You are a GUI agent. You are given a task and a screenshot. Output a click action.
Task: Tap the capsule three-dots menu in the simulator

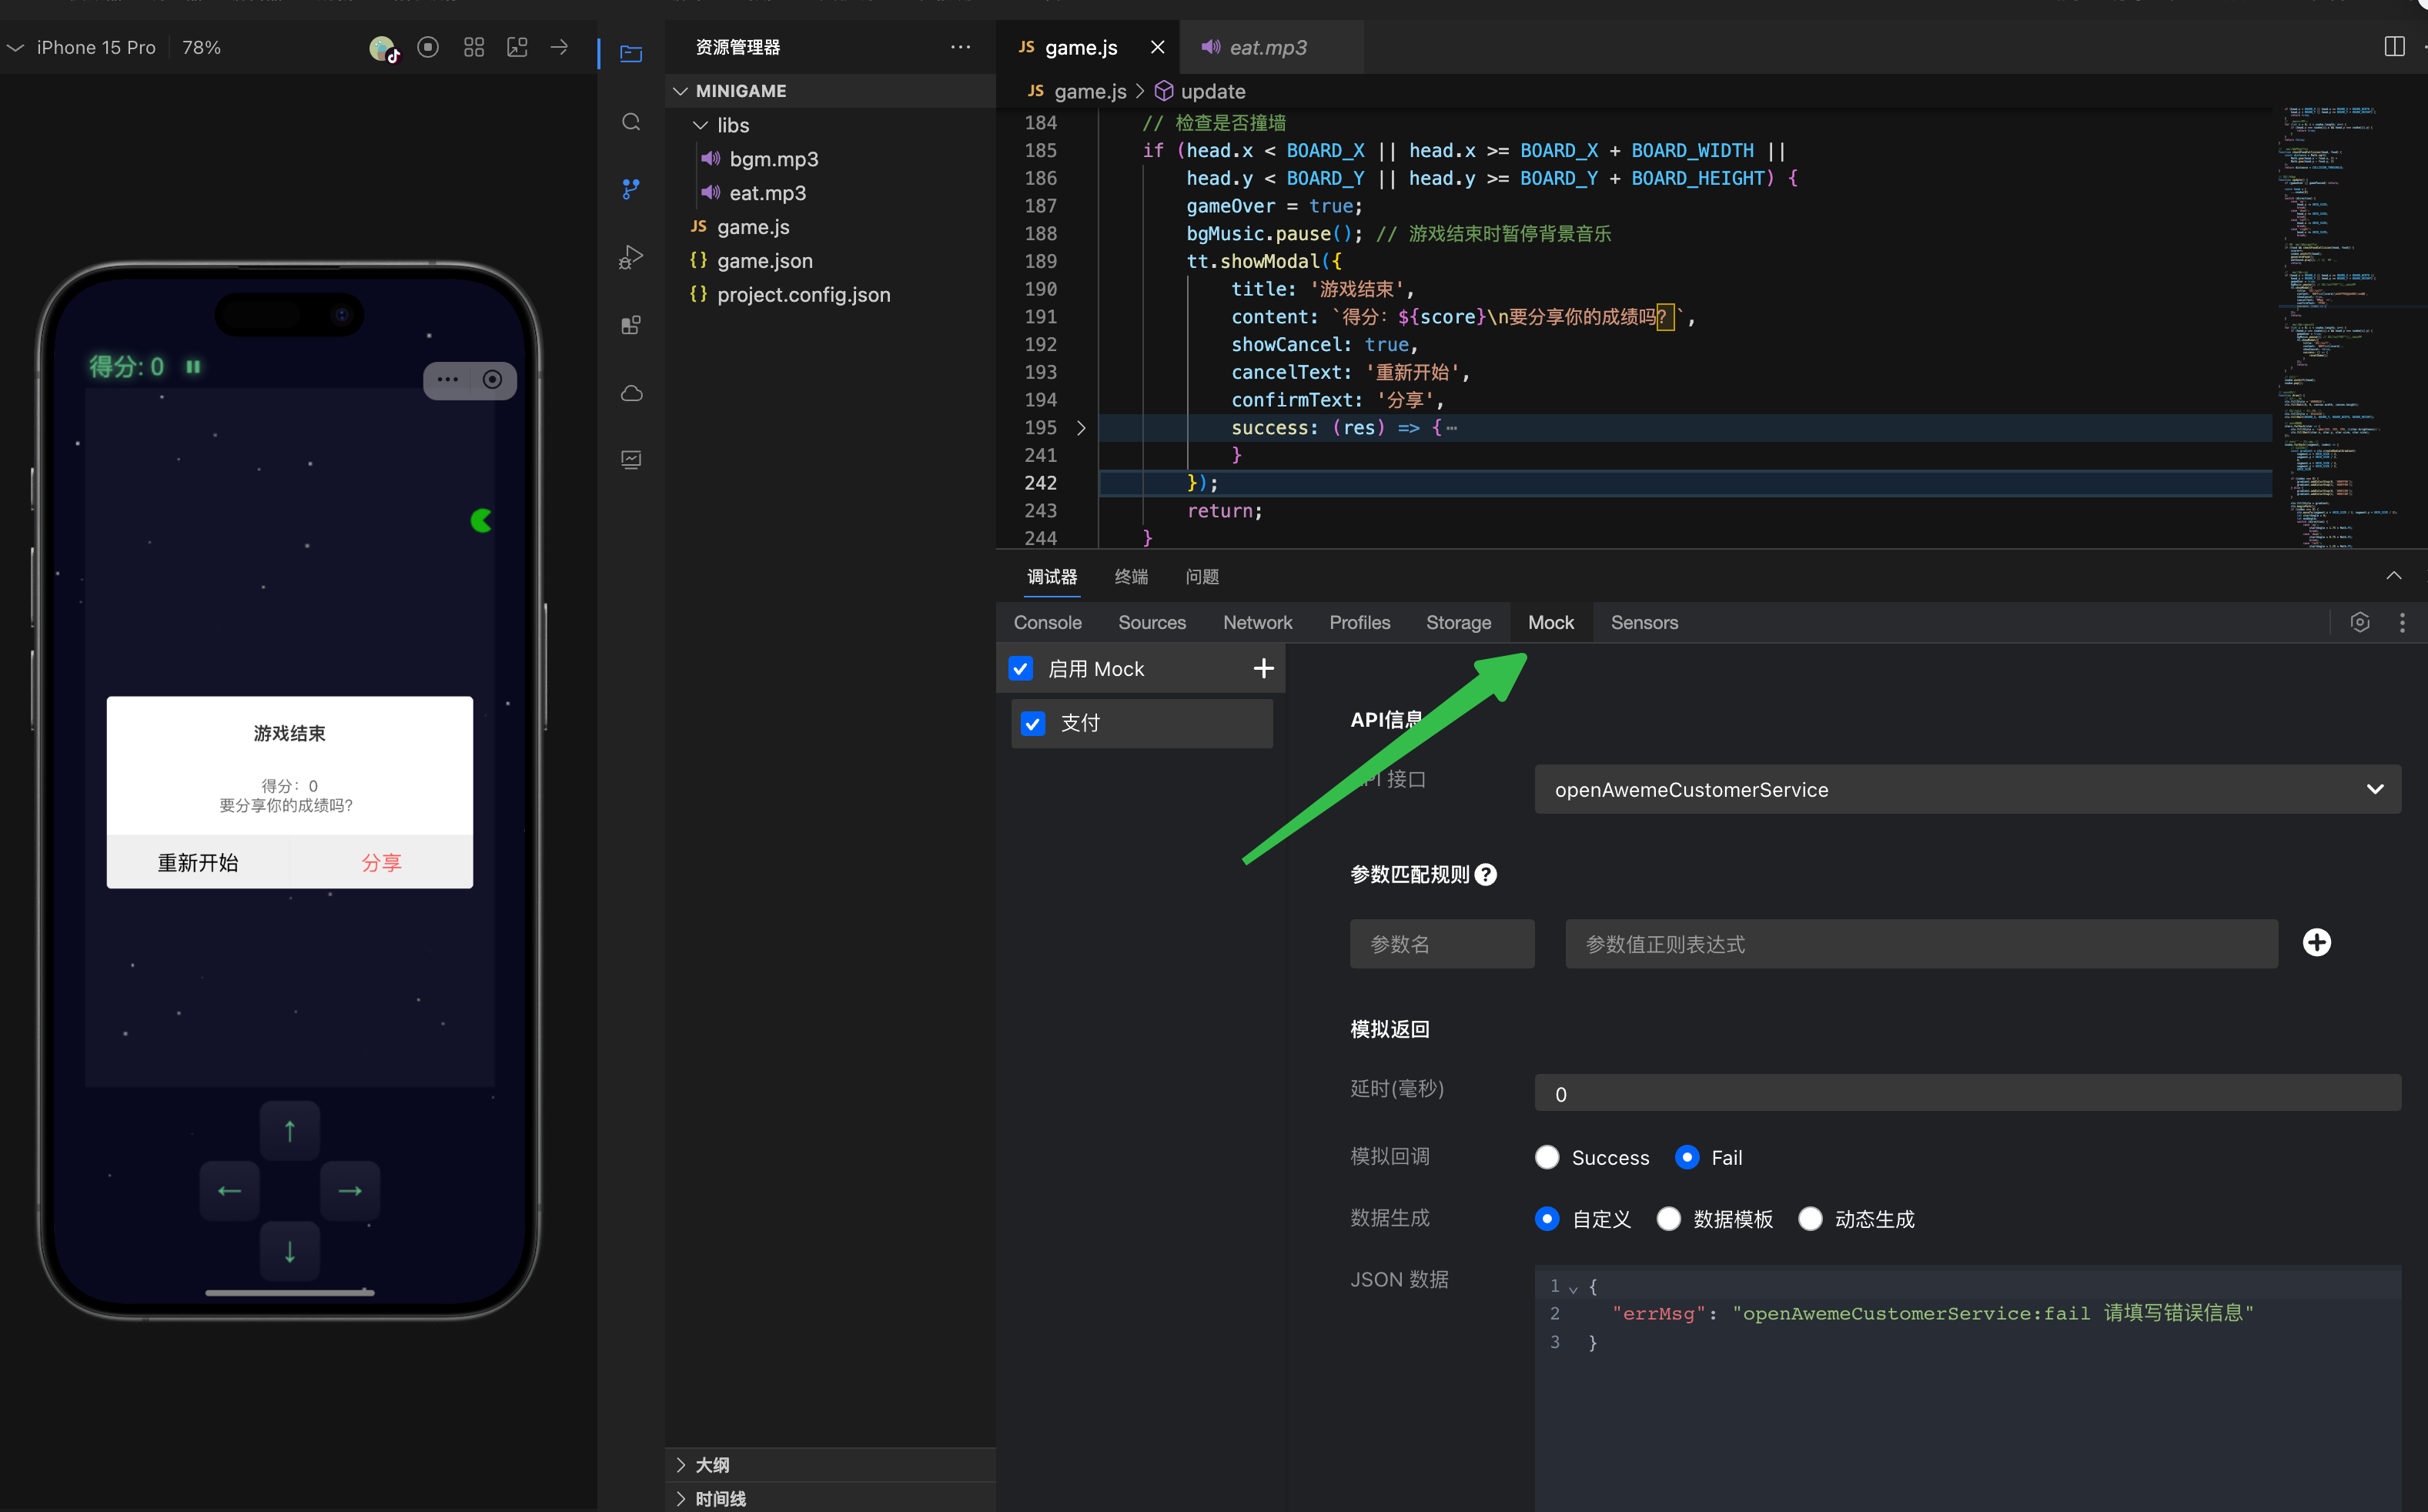[x=447, y=380]
